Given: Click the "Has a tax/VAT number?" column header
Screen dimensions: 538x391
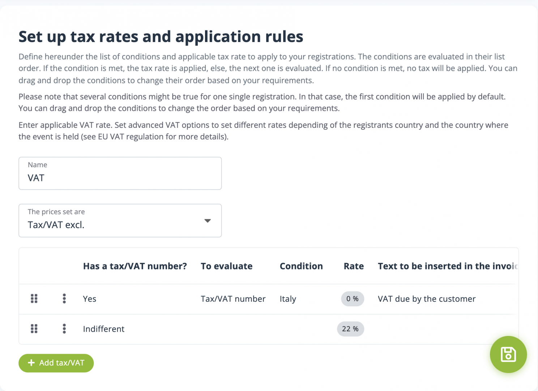Looking at the screenshot, I should click(x=135, y=266).
